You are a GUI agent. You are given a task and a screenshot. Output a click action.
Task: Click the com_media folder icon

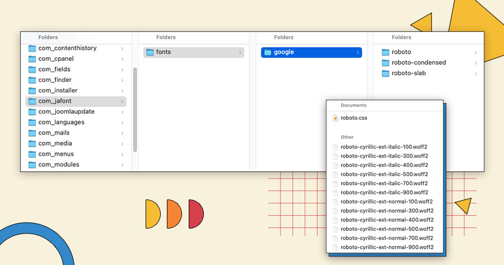pyautogui.click(x=32, y=144)
